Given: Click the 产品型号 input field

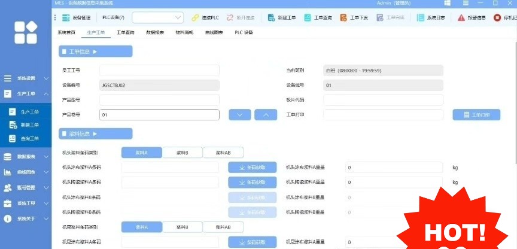Looking at the screenshot, I should 159,100.
